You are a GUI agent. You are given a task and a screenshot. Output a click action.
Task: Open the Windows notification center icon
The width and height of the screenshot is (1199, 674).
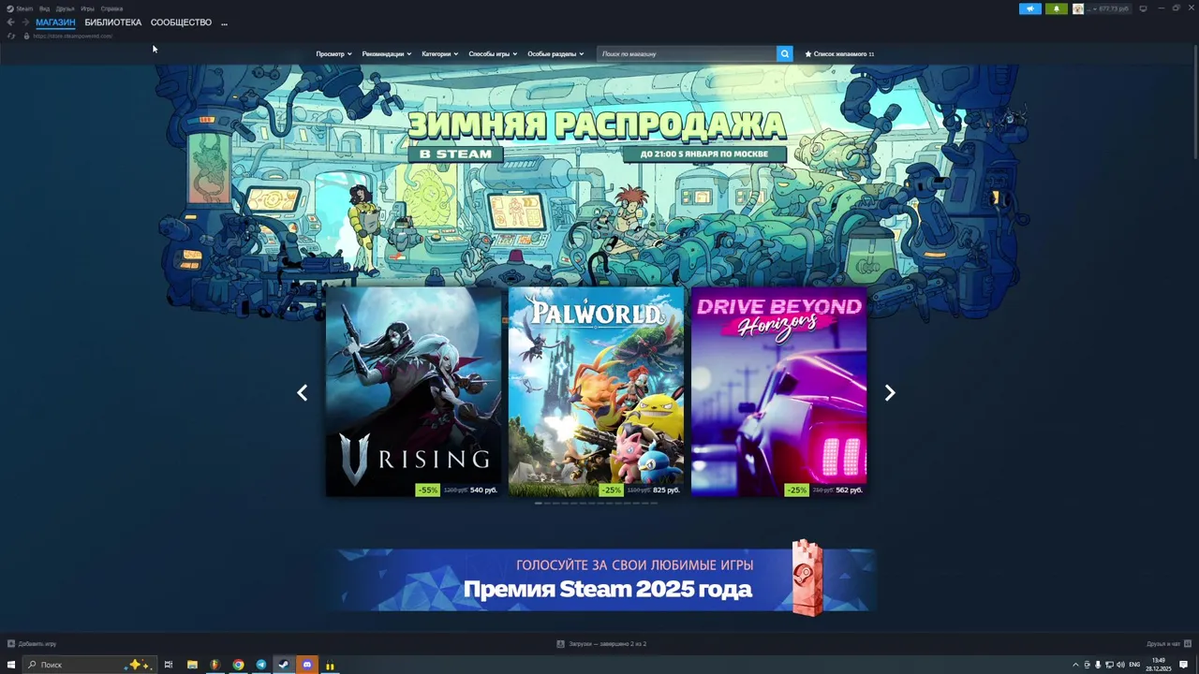[1184, 665]
